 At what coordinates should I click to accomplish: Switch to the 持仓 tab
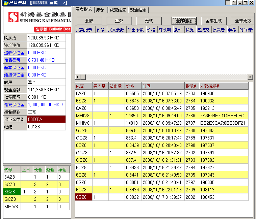pos(100,10)
